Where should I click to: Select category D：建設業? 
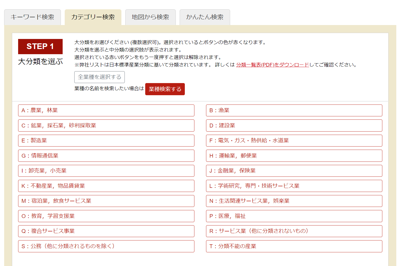click(x=294, y=126)
